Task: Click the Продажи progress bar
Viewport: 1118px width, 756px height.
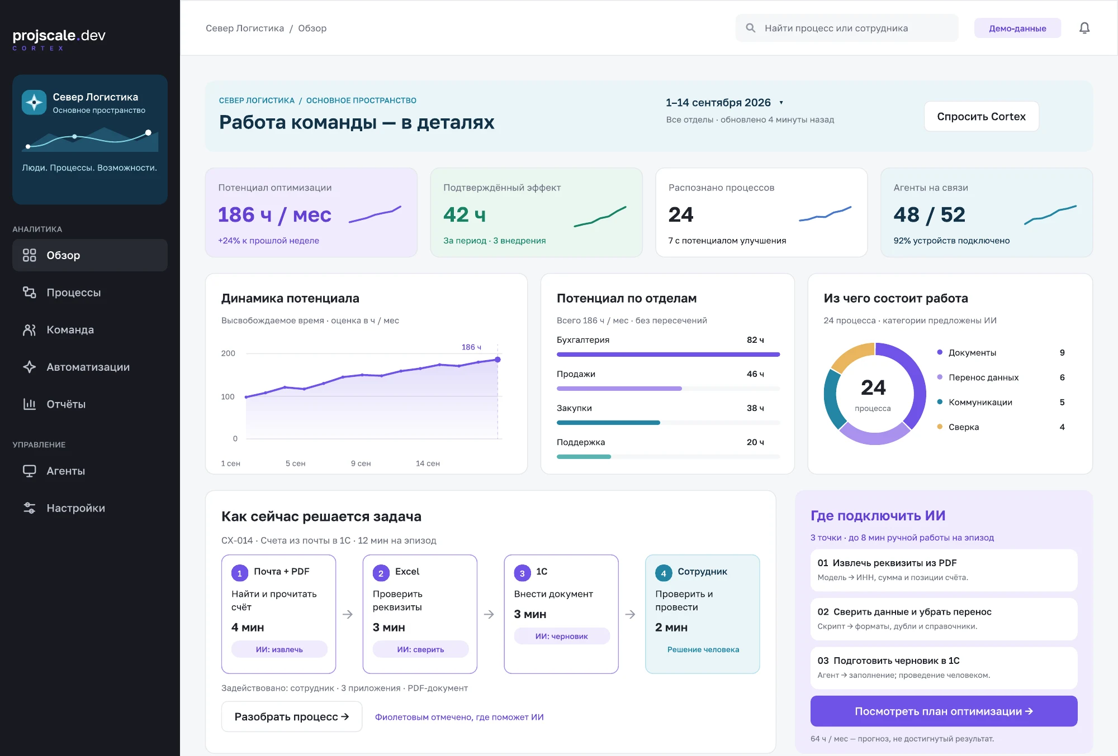Action: pyautogui.click(x=668, y=388)
